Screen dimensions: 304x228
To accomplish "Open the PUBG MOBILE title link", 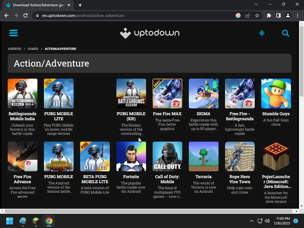I will [x=58, y=177].
